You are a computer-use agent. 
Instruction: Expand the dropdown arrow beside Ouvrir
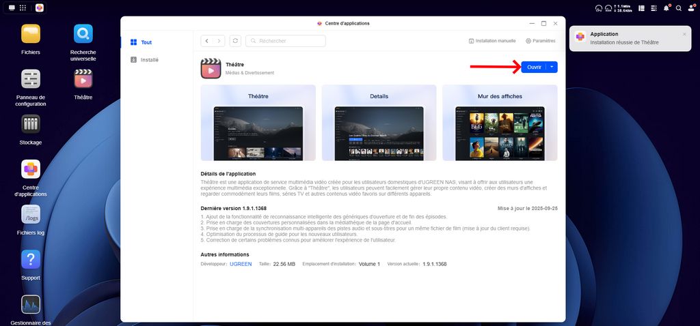(552, 67)
